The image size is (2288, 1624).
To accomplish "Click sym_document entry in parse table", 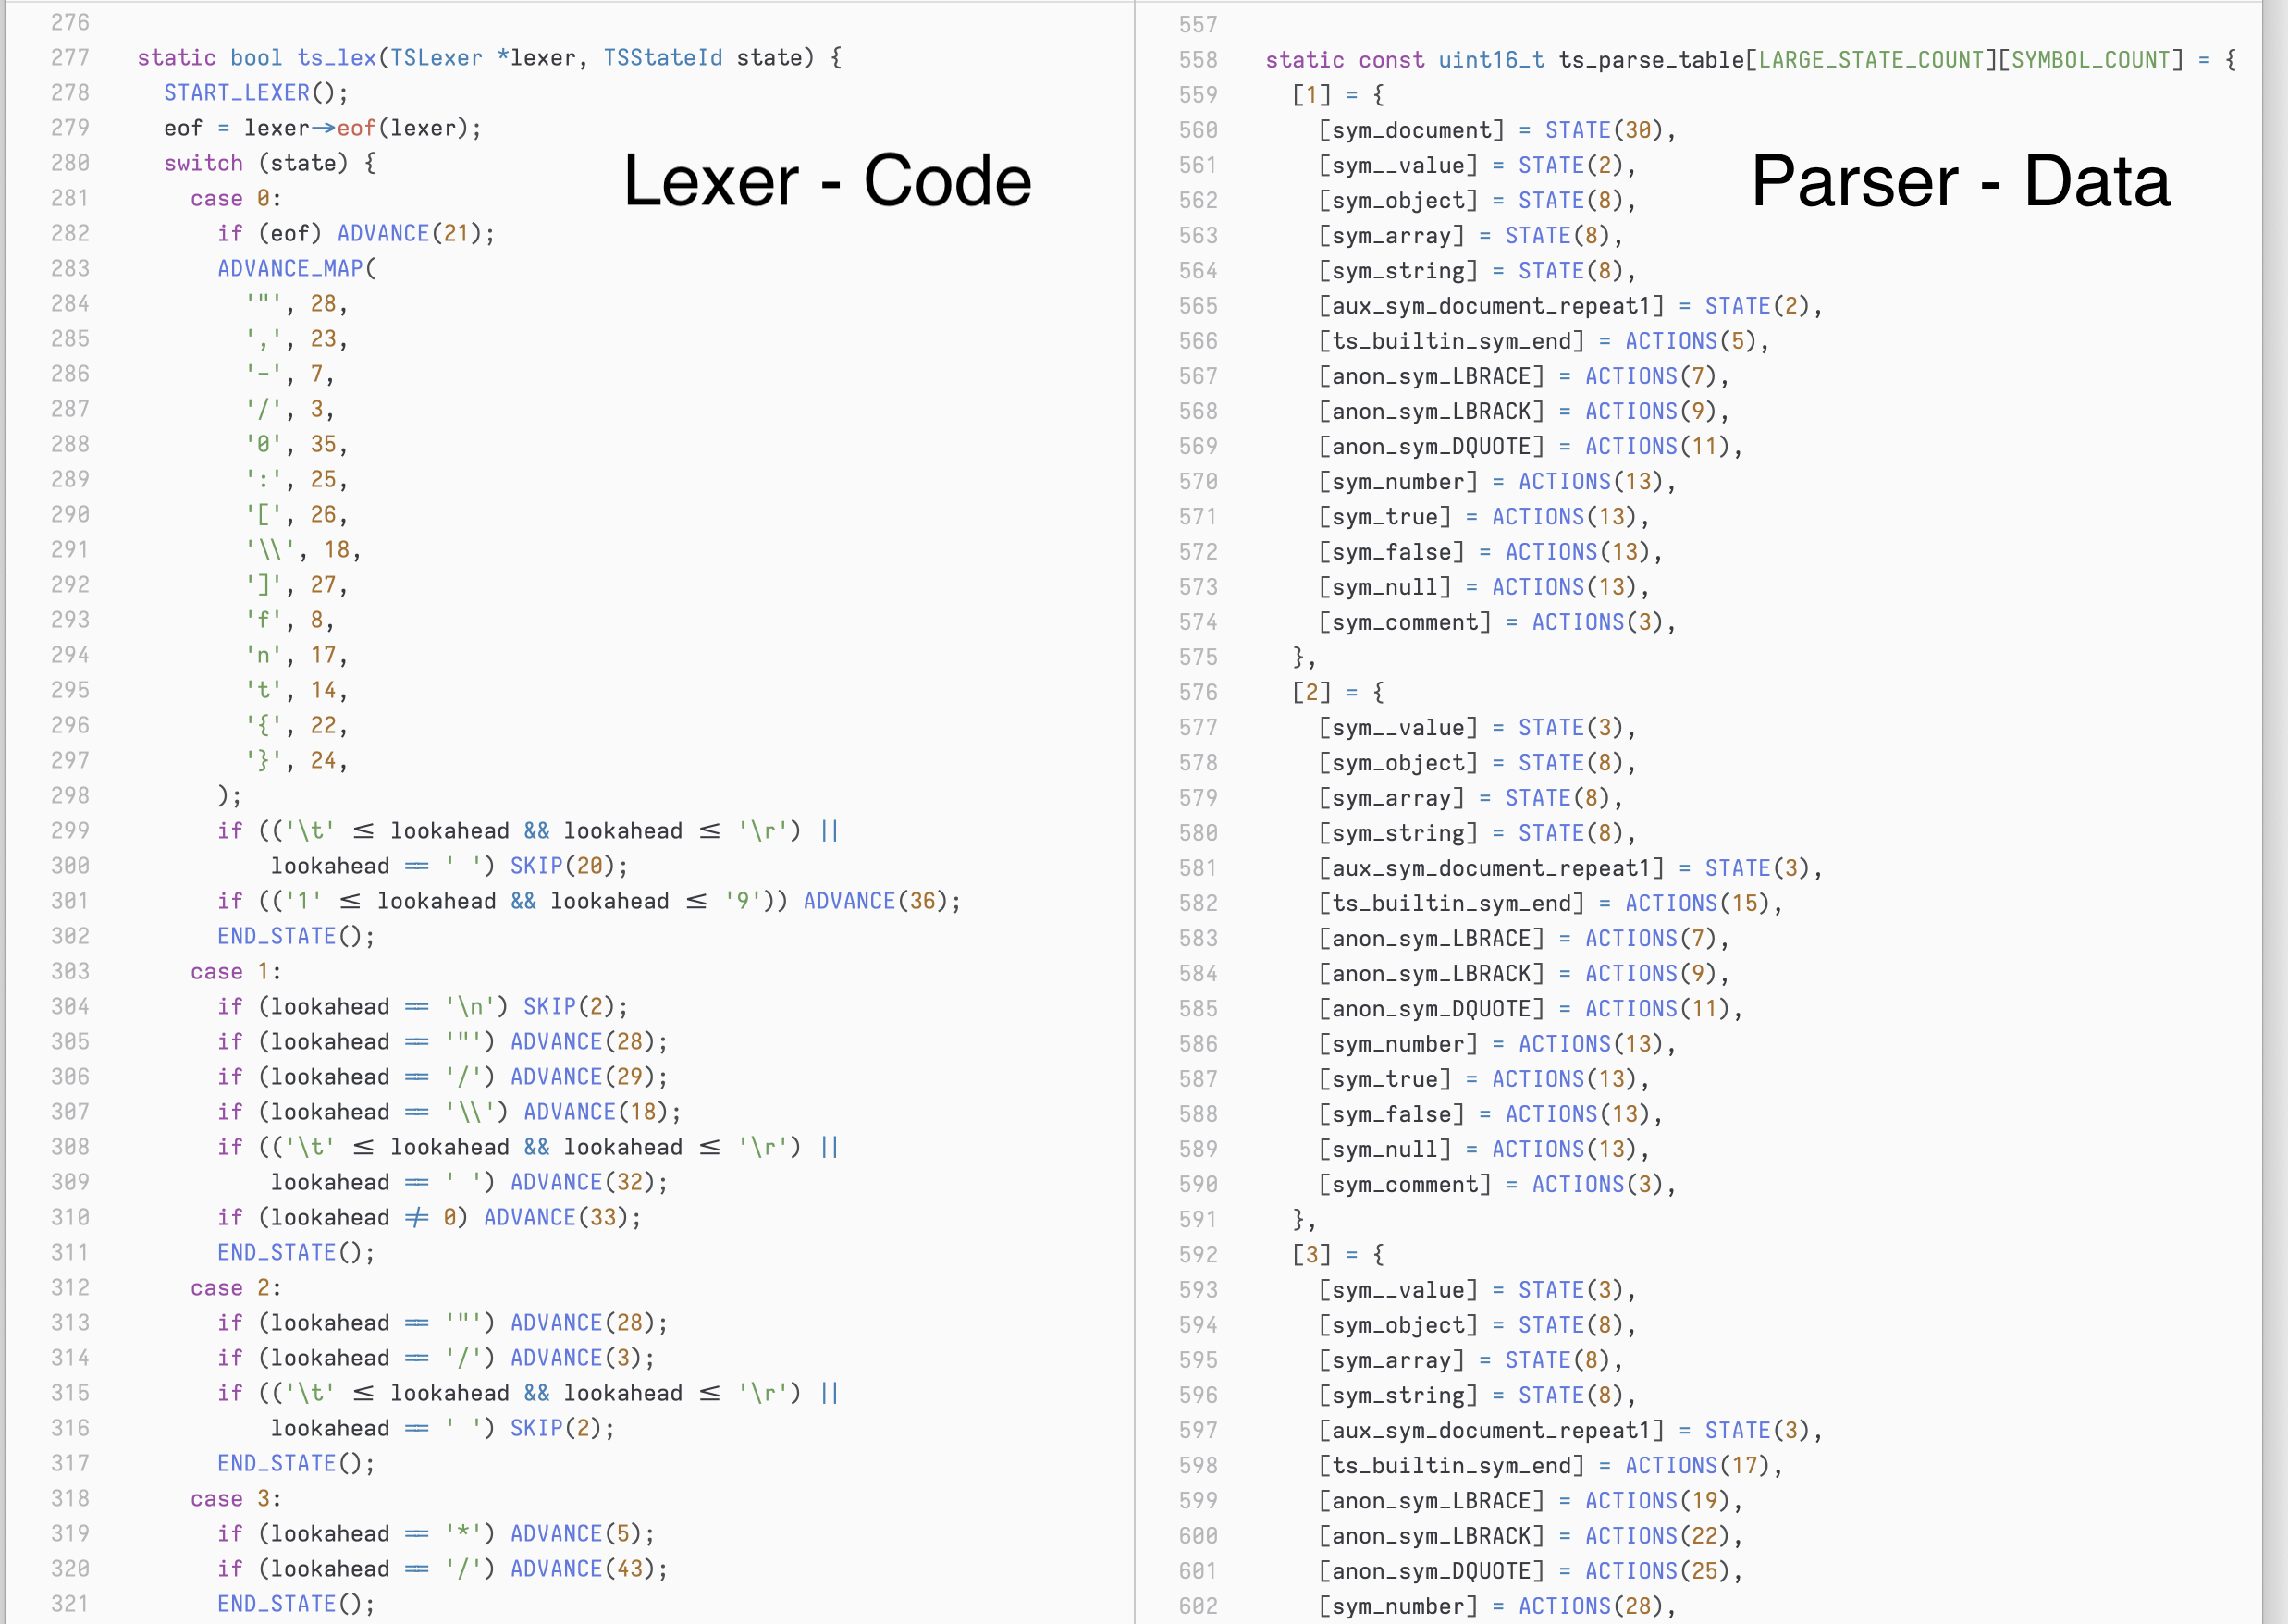I will point(1411,130).
